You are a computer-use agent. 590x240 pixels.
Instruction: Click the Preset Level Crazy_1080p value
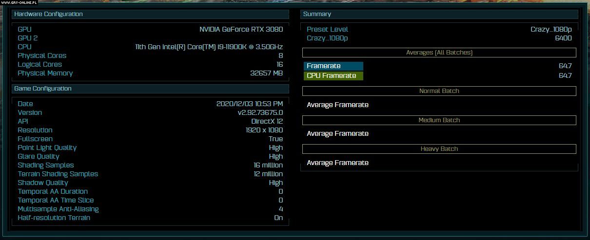551,30
